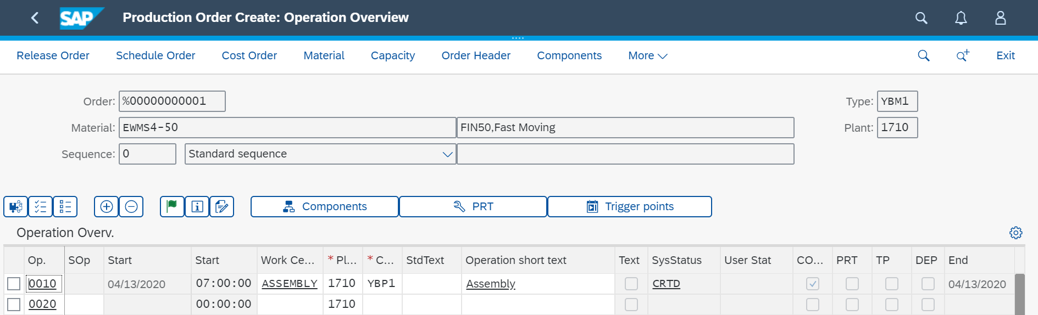Click the Order number field
1038x315 pixels.
pyautogui.click(x=172, y=102)
